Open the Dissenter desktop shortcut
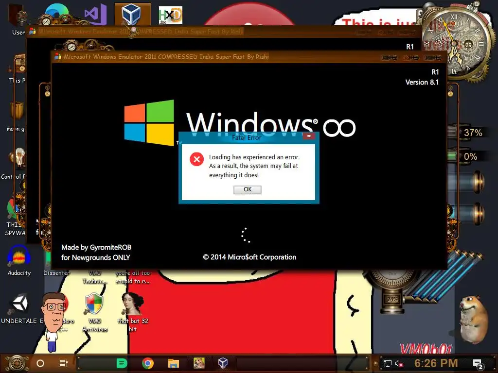Viewport: 498px width, 373px height. tap(56, 272)
